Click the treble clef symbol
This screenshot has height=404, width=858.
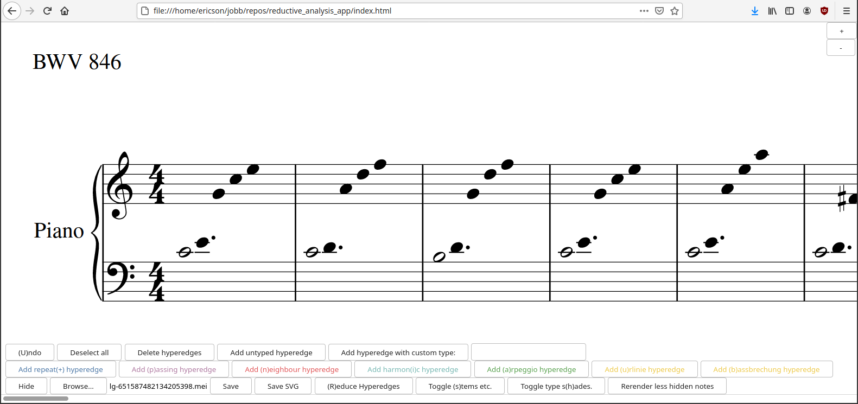click(x=119, y=185)
